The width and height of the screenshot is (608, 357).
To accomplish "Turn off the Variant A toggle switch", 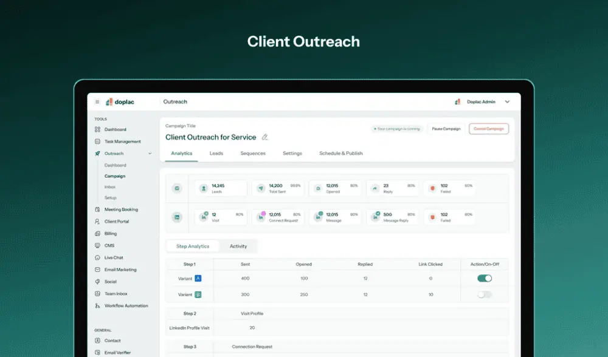I will [485, 278].
